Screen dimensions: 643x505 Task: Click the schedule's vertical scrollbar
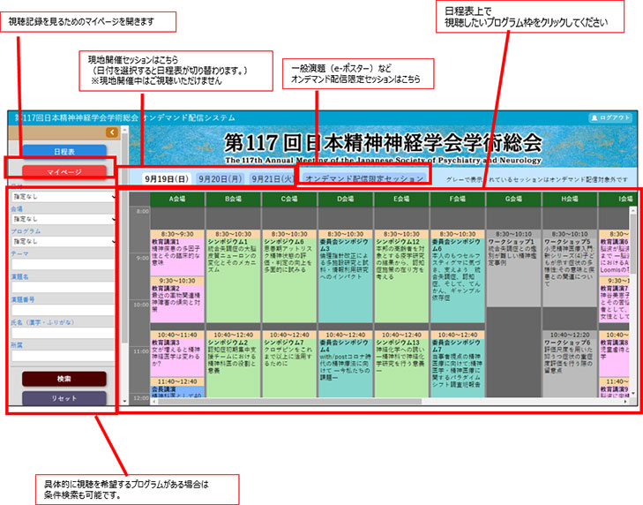tap(633, 245)
